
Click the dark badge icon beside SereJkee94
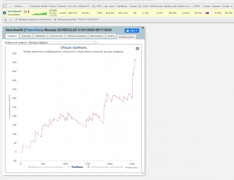coord(28,11)
